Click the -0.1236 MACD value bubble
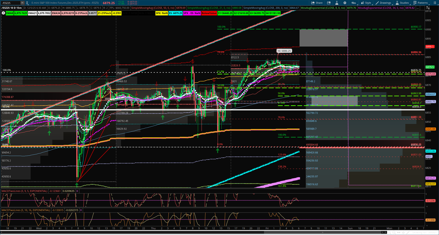The width and height of the screenshot is (439, 235). click(x=430, y=201)
